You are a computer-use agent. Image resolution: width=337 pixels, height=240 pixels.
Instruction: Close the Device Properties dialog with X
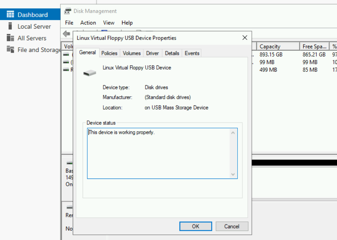coord(245,38)
